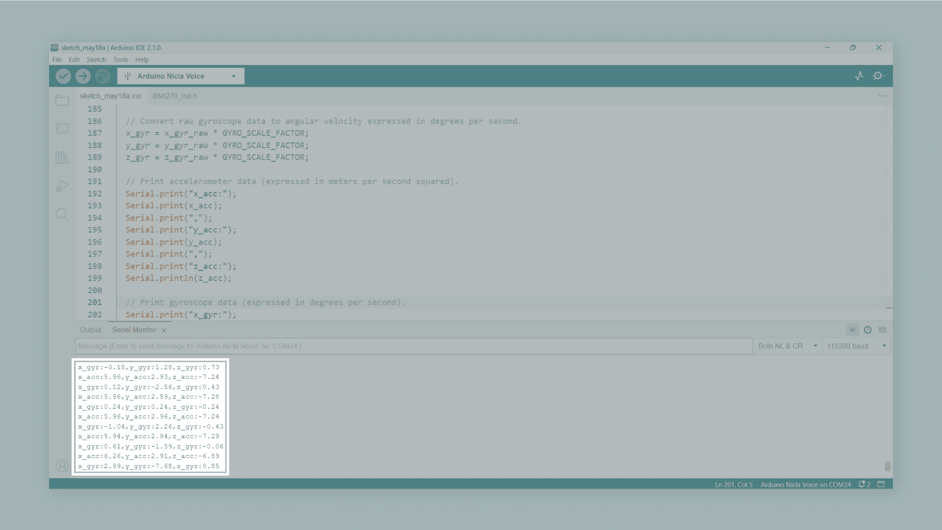Open the sidebar Debug panel
942x530 pixels.
62,186
